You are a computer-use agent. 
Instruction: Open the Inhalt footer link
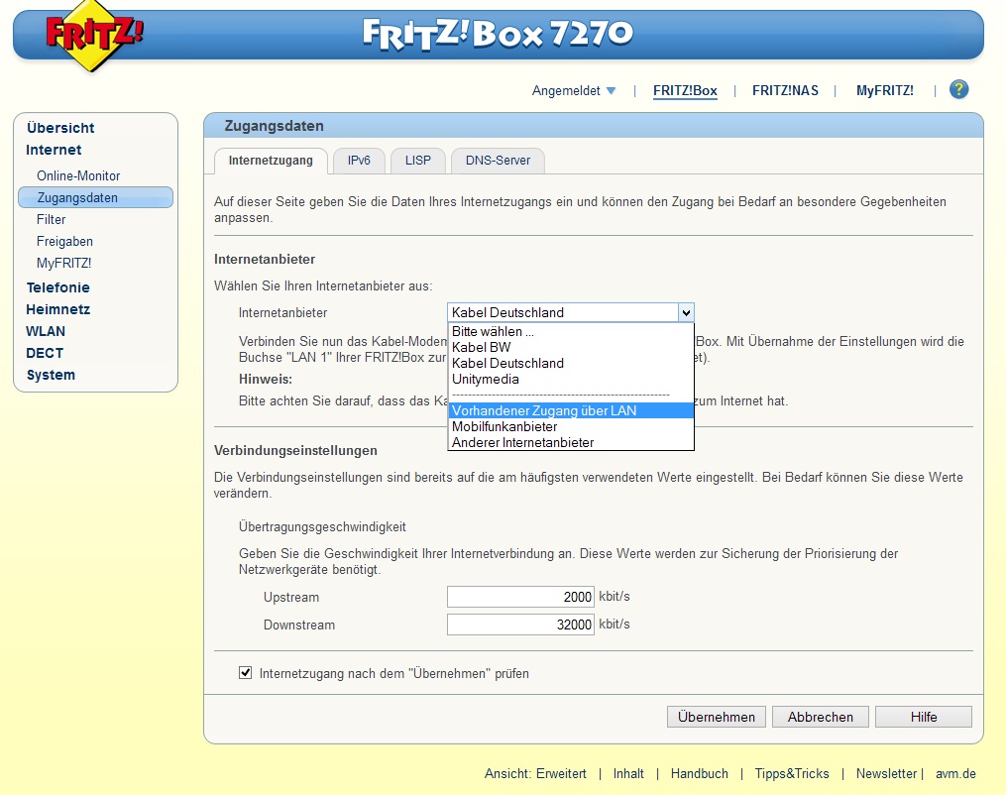click(x=628, y=774)
